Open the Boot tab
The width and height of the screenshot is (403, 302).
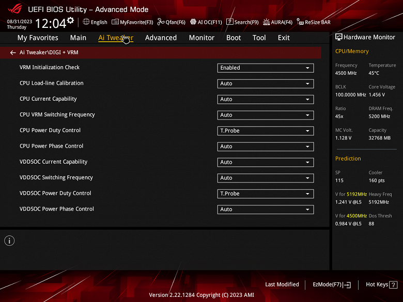point(234,38)
